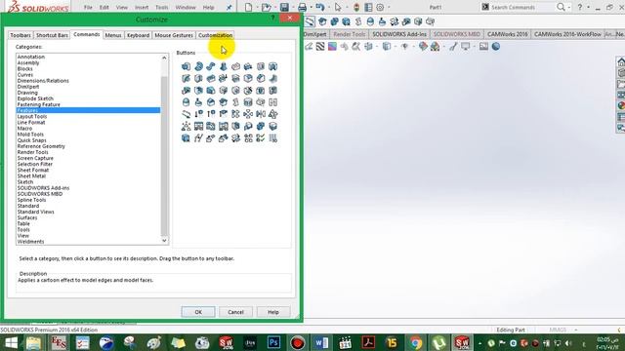The height and width of the screenshot is (351, 625).
Task: Expand the View Orientation dropdown arrow
Action: tap(377, 47)
